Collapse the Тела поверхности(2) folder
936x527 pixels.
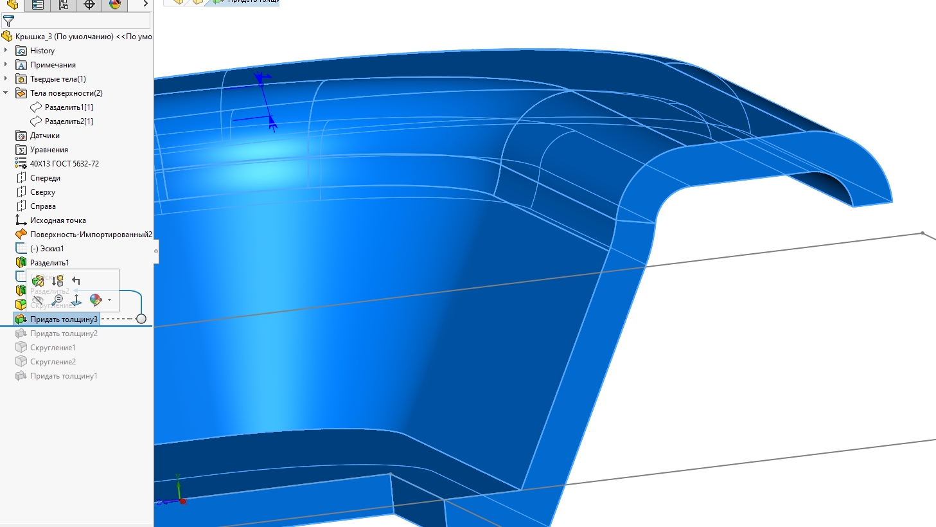click(6, 93)
